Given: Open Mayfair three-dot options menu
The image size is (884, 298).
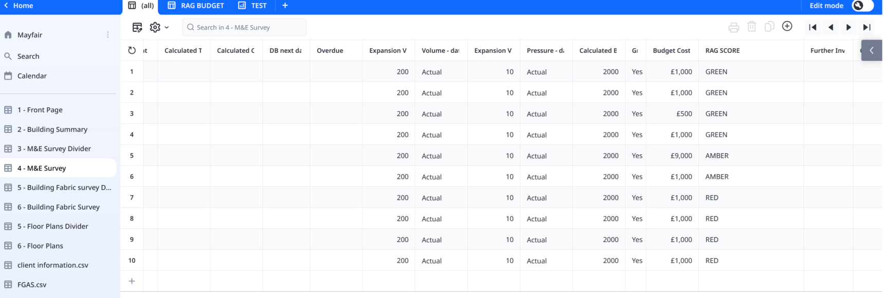Looking at the screenshot, I should point(108,35).
